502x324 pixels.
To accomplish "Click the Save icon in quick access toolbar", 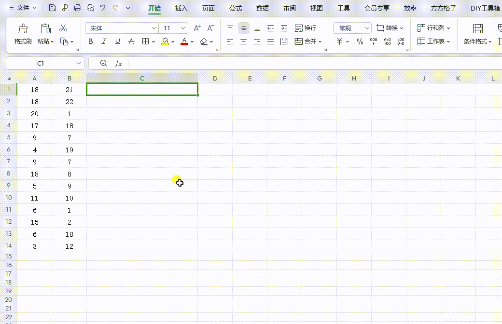I will [x=53, y=8].
